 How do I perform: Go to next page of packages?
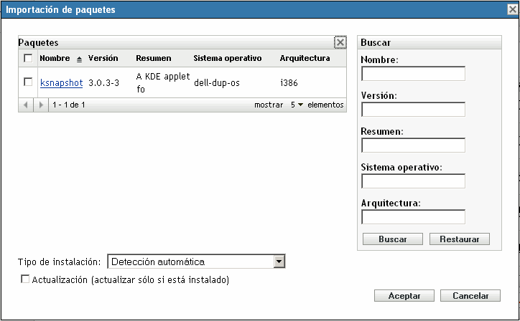(42, 105)
